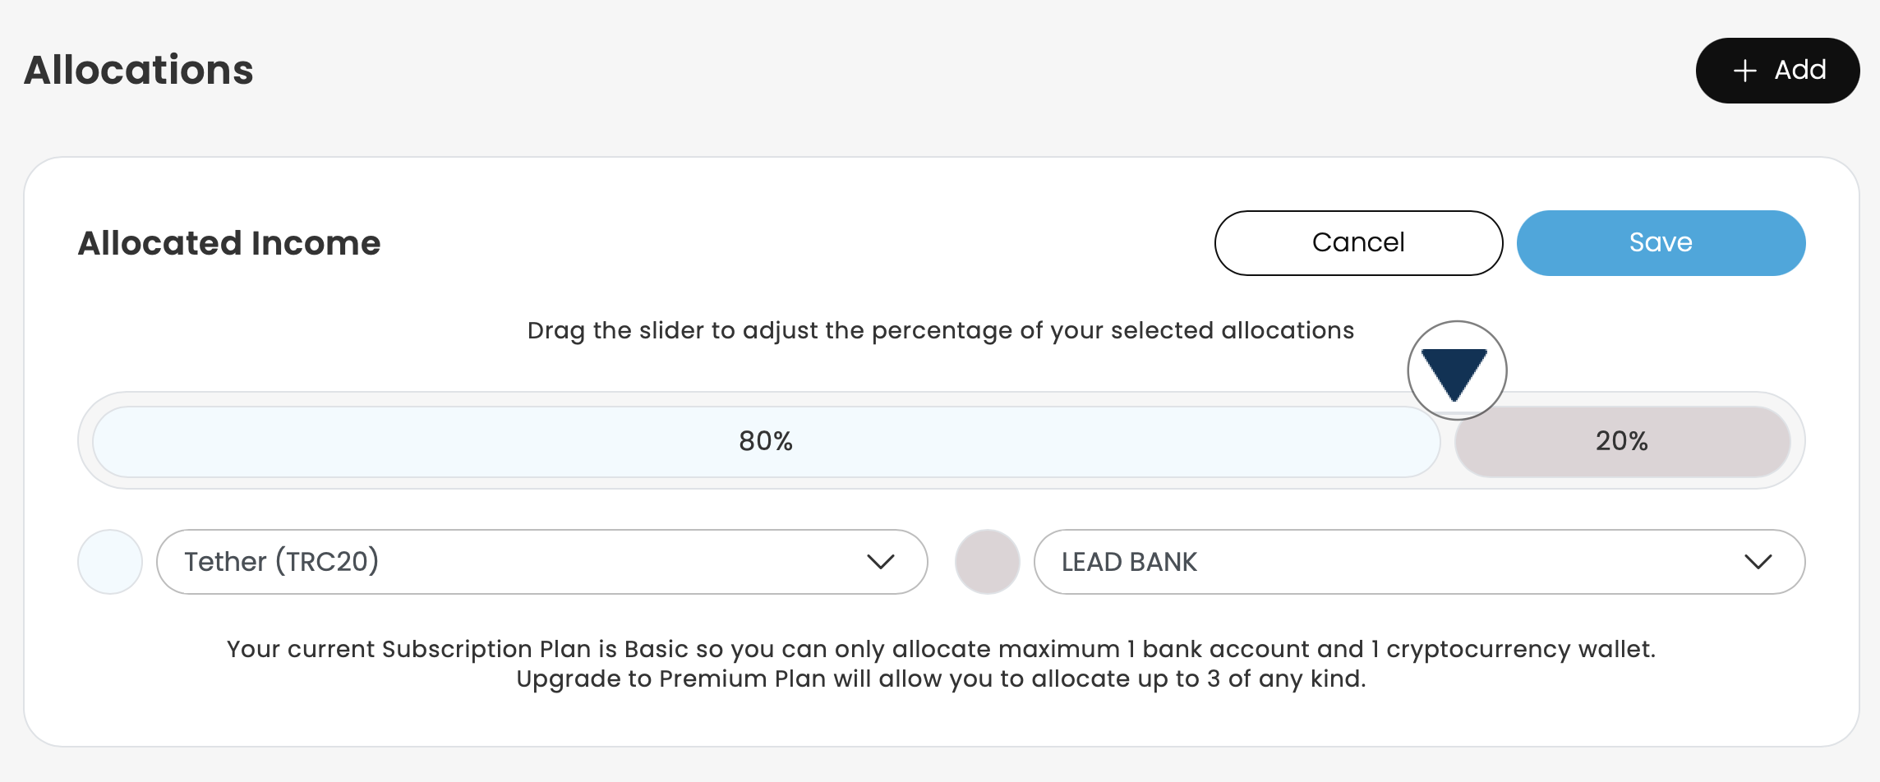Expand the LEAD BANK chevron arrow
Viewport: 1880px width, 782px height.
point(1758,562)
